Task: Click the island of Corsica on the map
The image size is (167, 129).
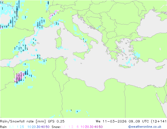Action: tap(59, 32)
